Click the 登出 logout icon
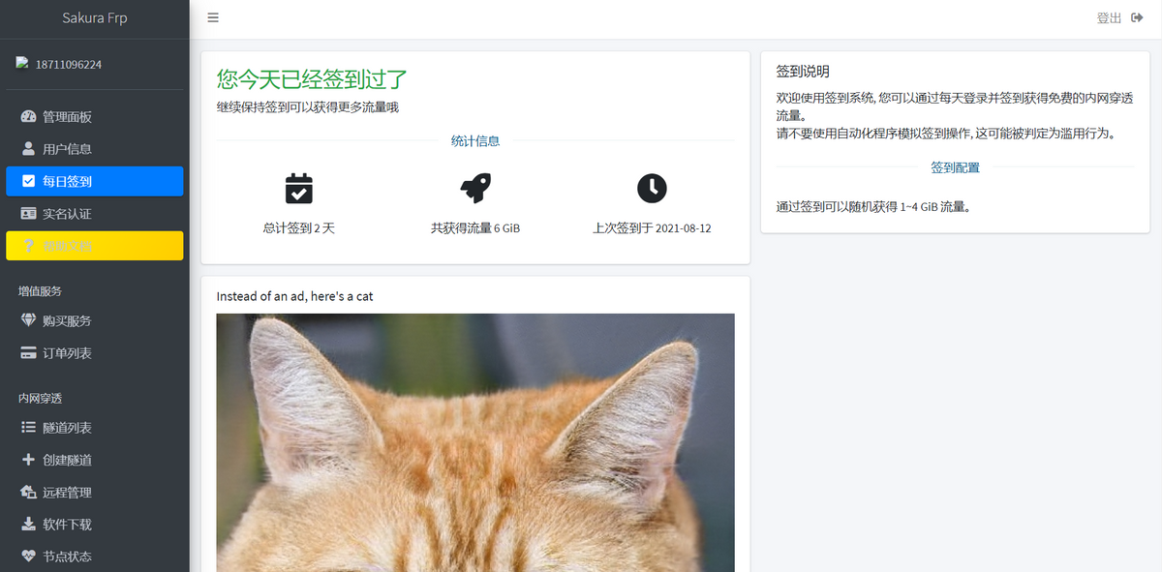This screenshot has width=1162, height=572. 1137,17
